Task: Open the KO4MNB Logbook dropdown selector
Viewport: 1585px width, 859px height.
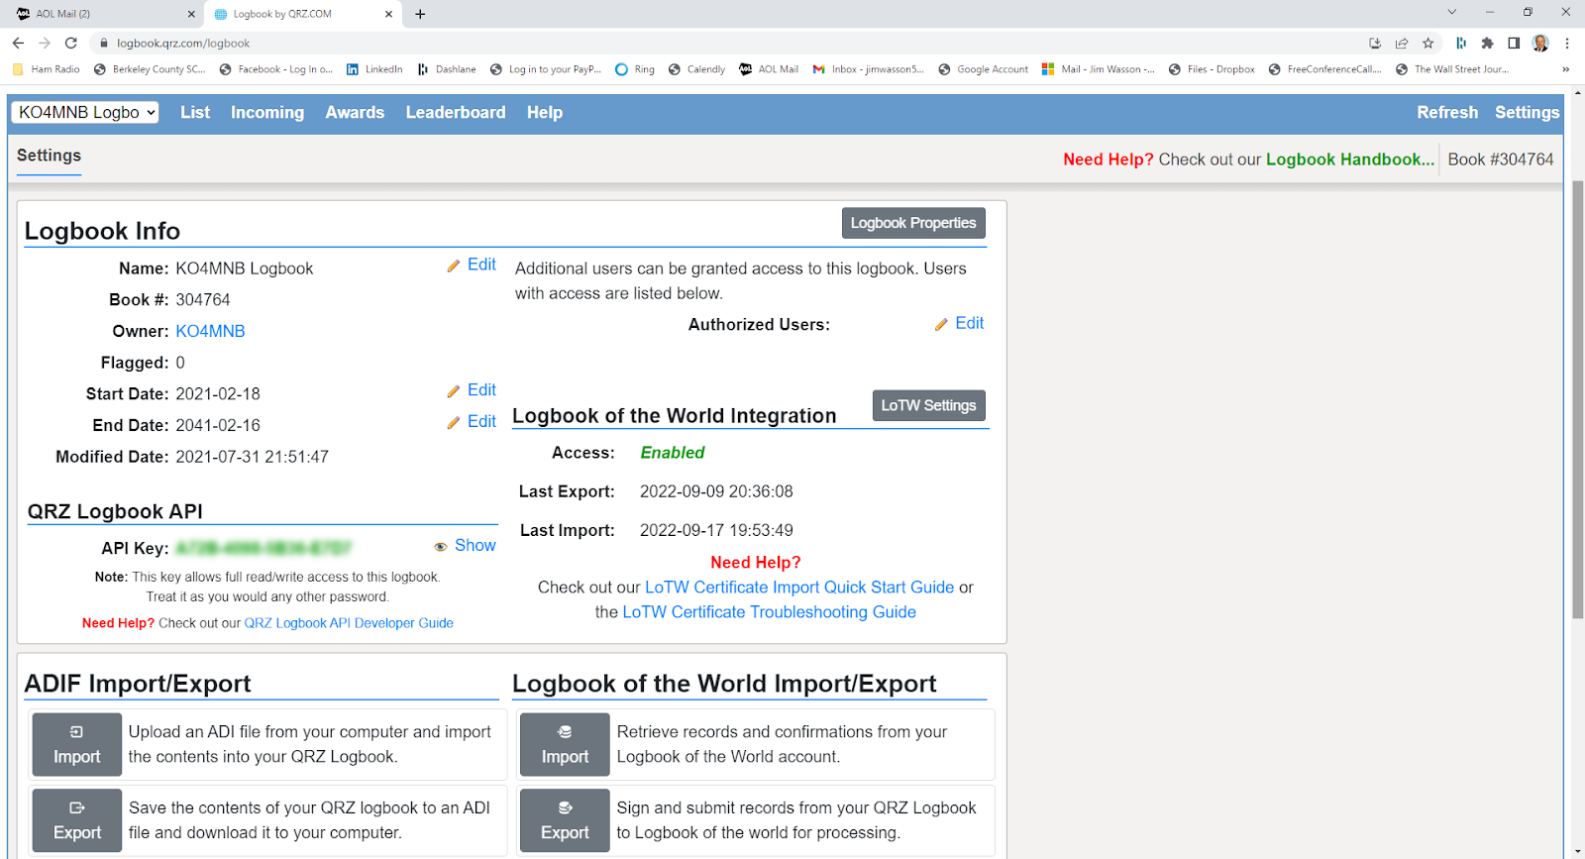Action: click(85, 112)
